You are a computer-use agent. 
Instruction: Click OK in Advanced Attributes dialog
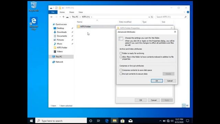157,81
